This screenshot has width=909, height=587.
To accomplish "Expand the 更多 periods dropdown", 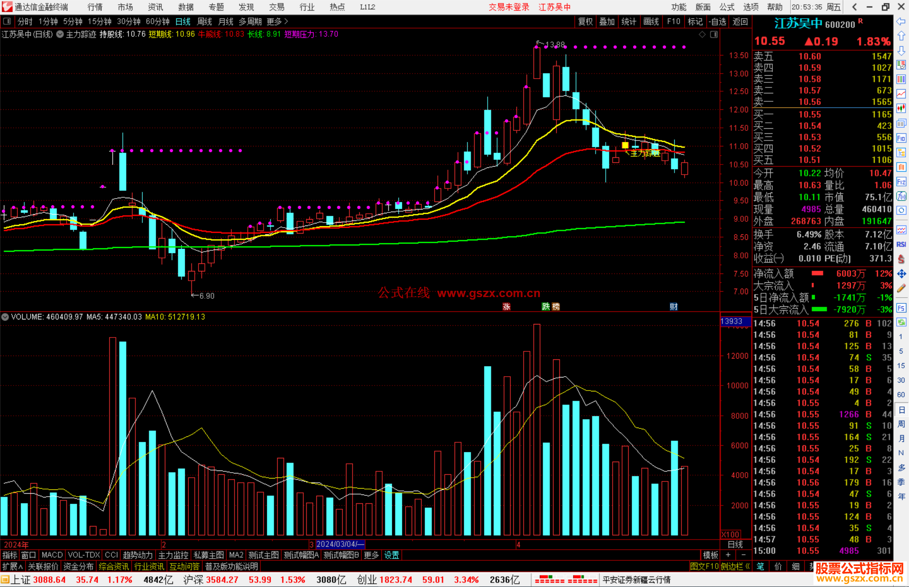I will [x=277, y=21].
